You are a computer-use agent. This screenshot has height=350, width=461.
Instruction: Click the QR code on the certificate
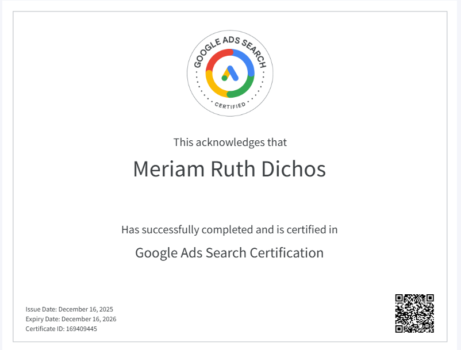coord(414,313)
